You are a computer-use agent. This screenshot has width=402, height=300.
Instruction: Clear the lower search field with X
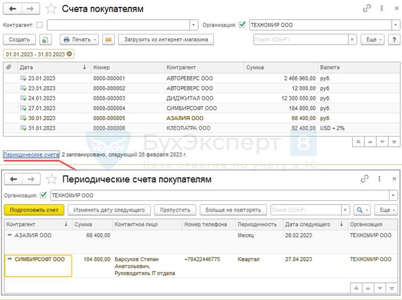[x=345, y=210]
